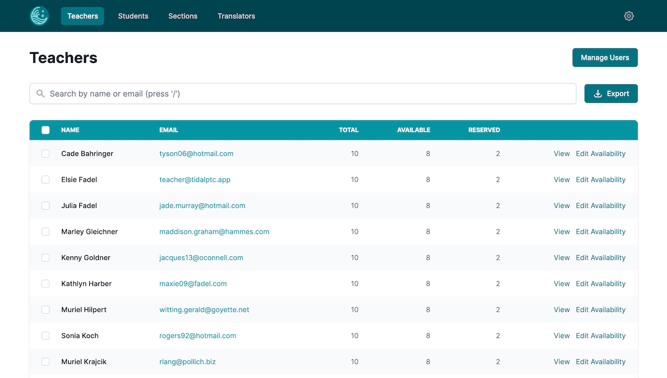Viewport: 667px width, 378px height.
Task: Check the box for Julia Fadel
Action: [x=46, y=205]
